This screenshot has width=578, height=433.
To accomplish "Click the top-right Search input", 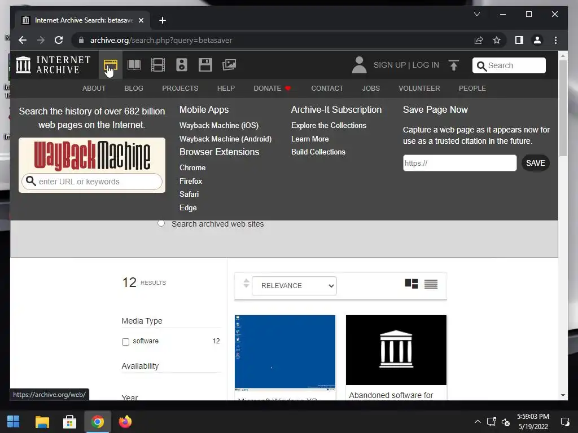I will (509, 65).
